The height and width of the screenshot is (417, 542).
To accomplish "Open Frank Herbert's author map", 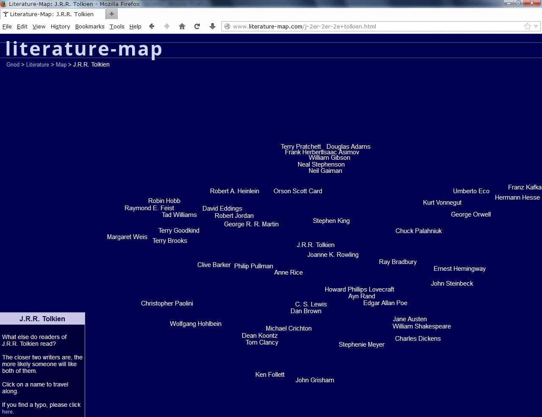I will [x=304, y=152].
